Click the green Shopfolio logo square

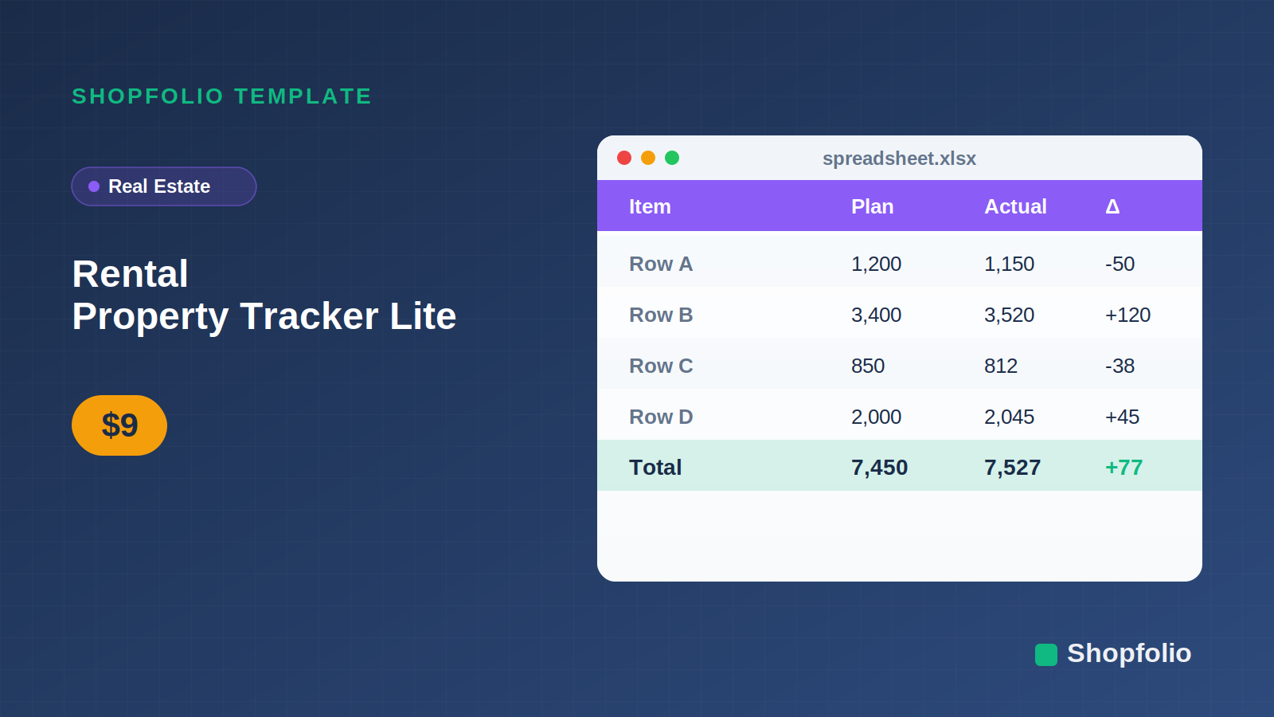(1046, 655)
